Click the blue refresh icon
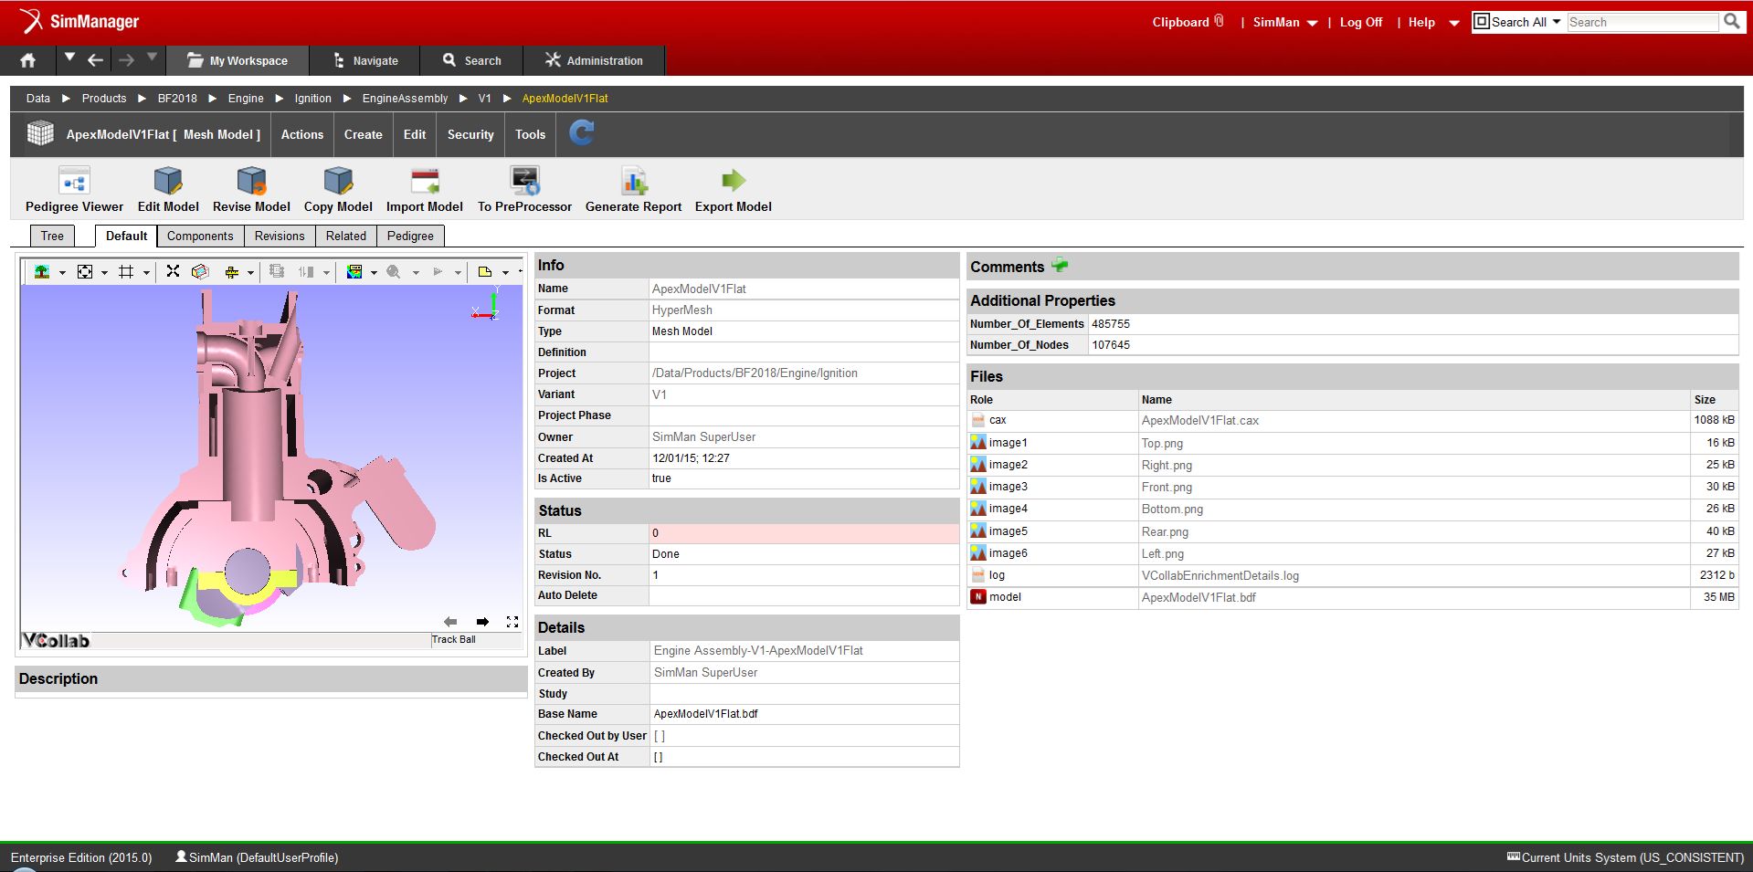This screenshot has width=1753, height=872. (582, 133)
